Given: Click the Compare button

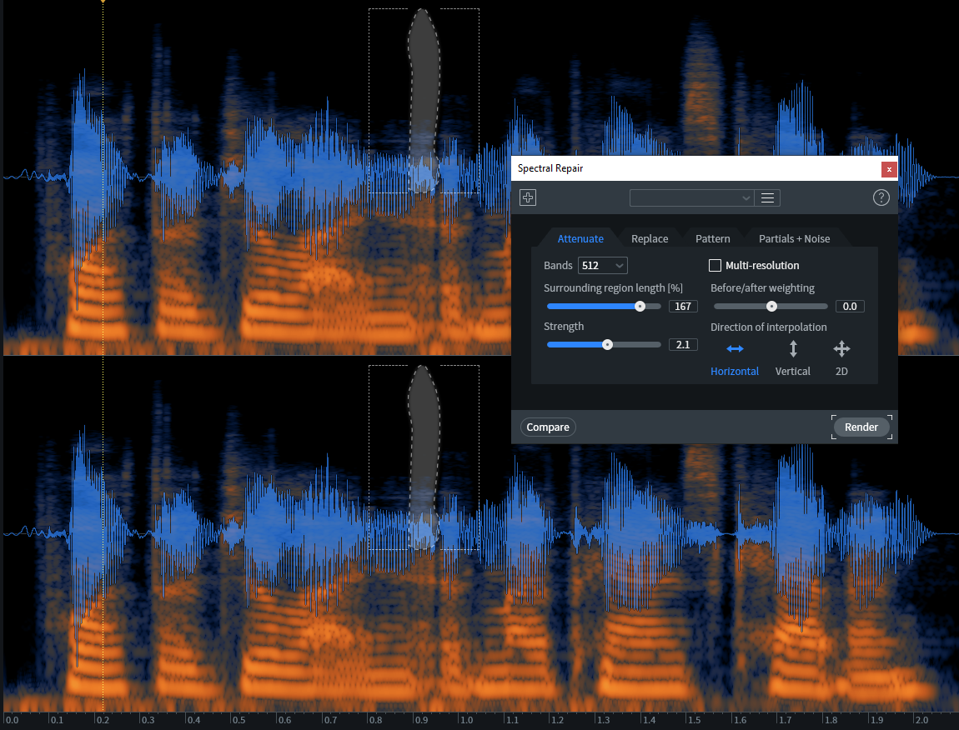Looking at the screenshot, I should 548,427.
